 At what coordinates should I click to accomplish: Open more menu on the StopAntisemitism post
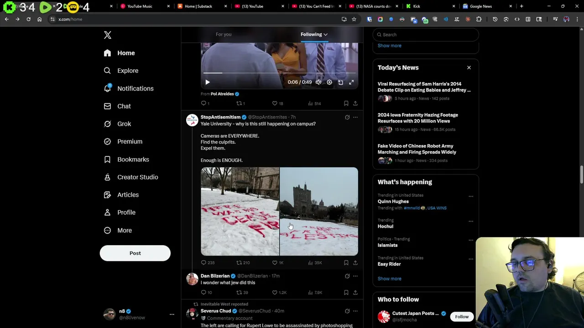(x=355, y=117)
